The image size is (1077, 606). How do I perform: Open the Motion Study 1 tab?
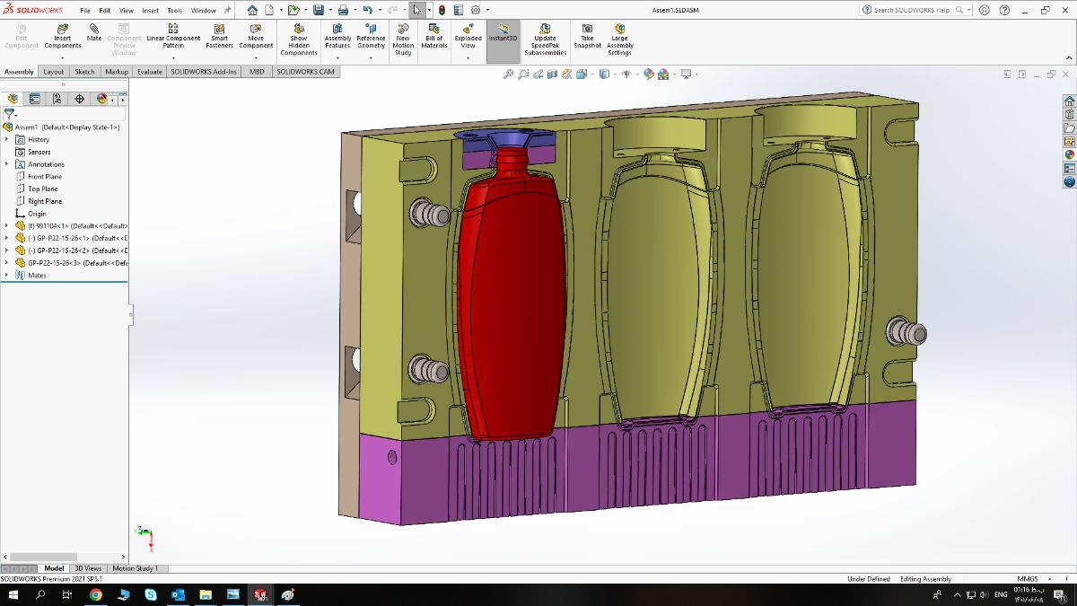coord(135,568)
